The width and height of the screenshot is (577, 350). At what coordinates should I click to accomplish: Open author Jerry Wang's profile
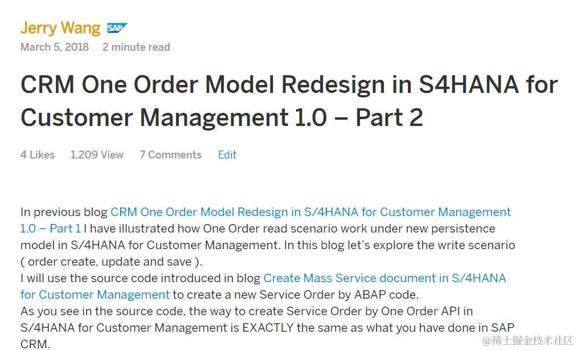coord(60,28)
